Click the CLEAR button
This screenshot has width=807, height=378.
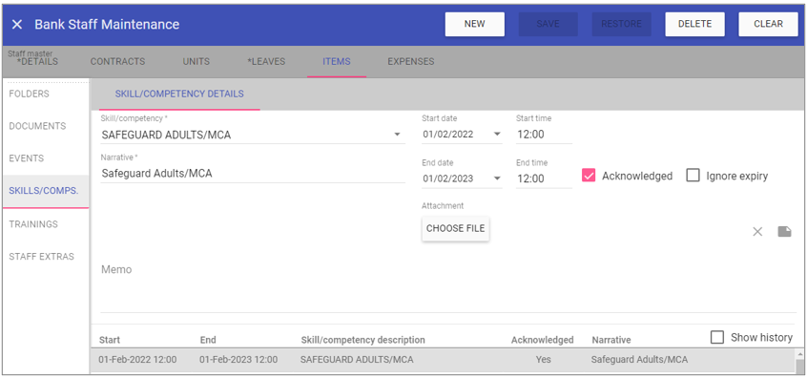[769, 24]
